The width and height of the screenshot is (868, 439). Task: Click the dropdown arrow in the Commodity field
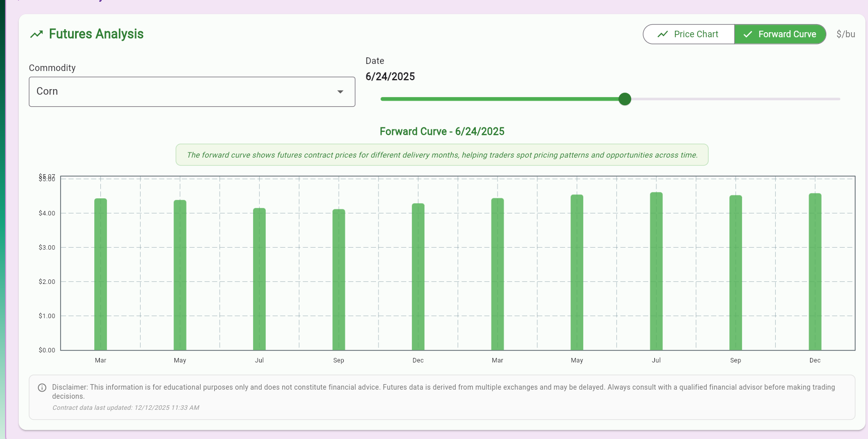pyautogui.click(x=340, y=92)
